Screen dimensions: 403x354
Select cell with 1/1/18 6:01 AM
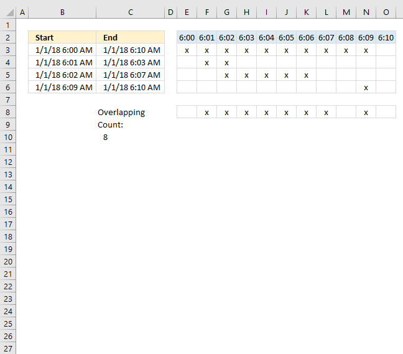62,62
